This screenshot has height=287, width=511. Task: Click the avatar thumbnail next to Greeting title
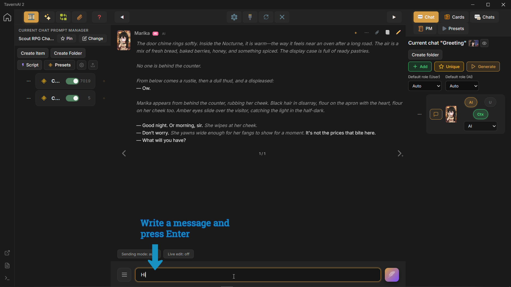tap(473, 43)
